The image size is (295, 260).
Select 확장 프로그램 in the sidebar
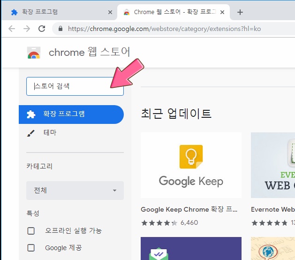pos(71,115)
